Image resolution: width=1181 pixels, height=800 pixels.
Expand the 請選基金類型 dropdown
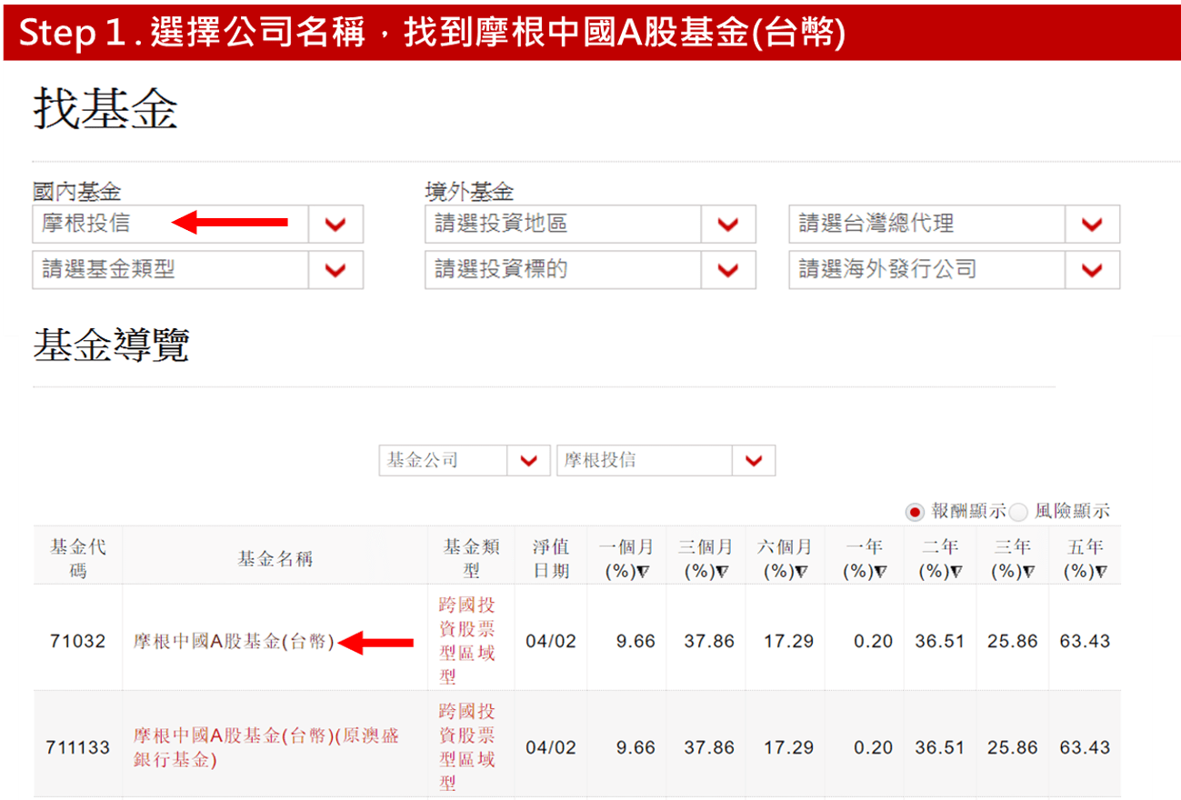coord(335,270)
